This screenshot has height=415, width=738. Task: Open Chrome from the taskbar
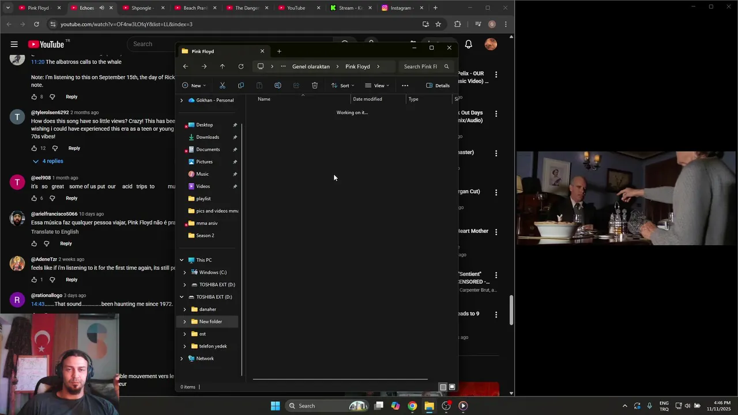click(x=412, y=406)
